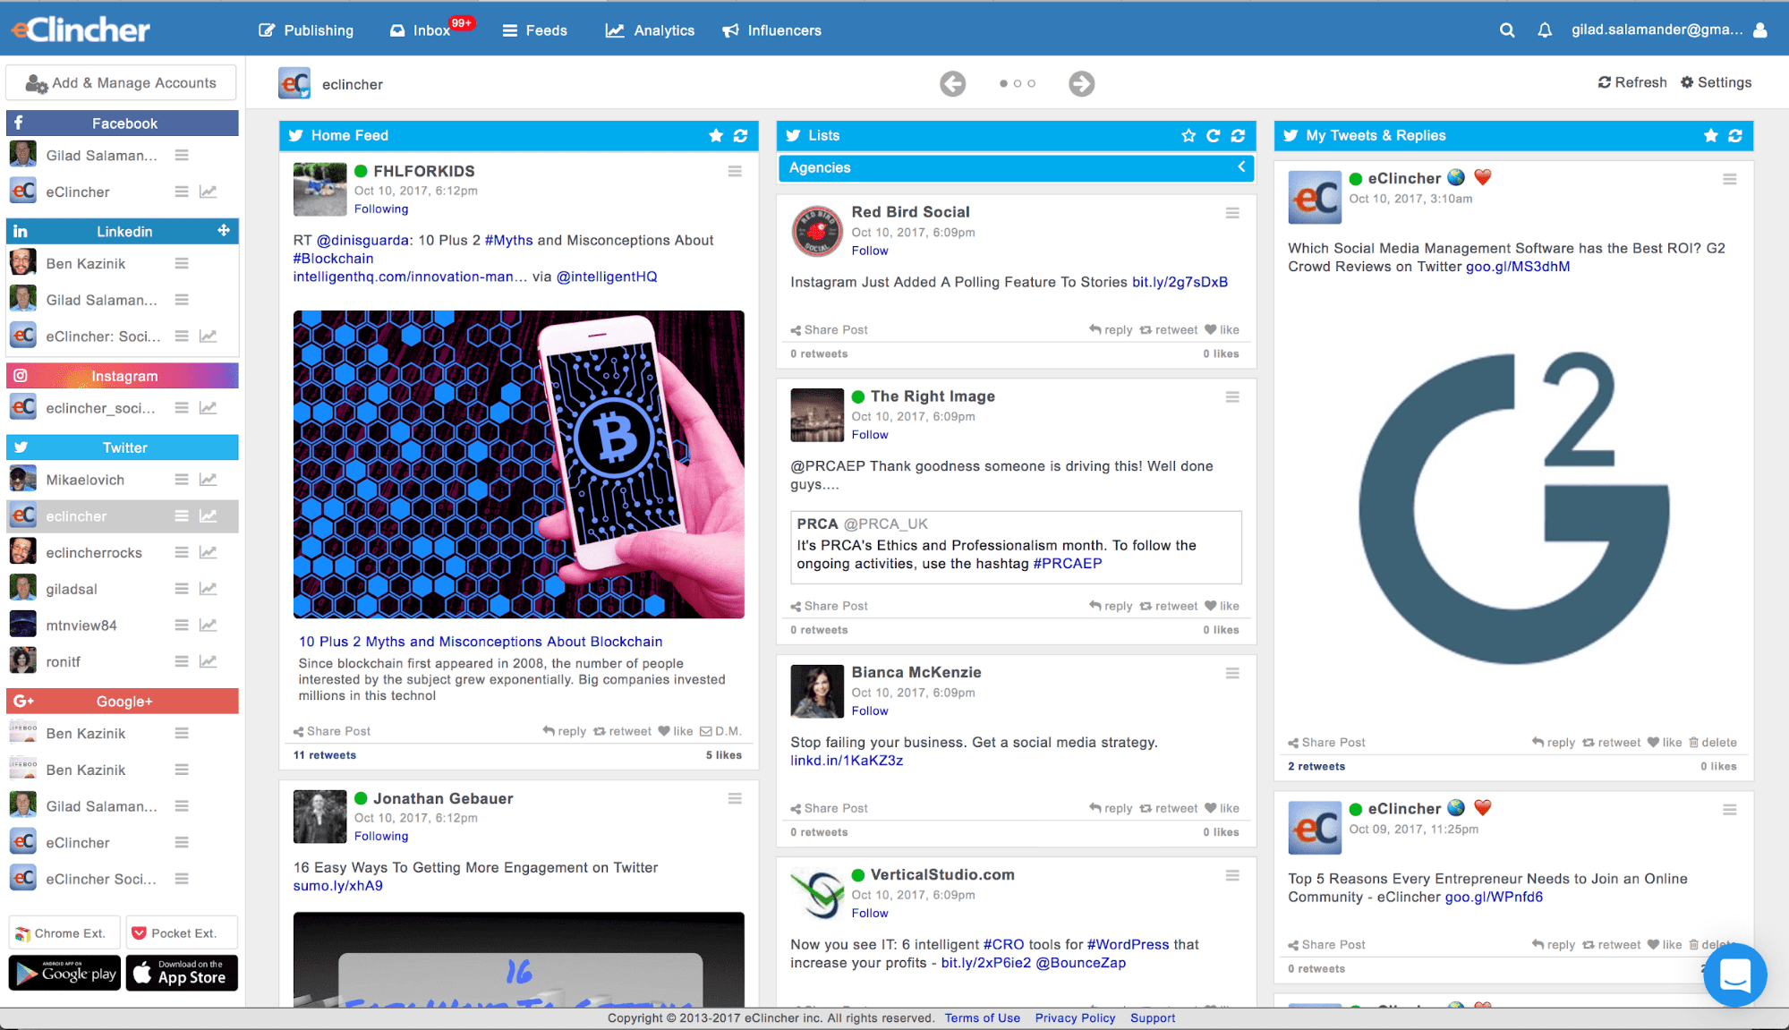Screen dimensions: 1789x1030
Task: Click the refresh icon on My Tweets panel
Action: (1735, 135)
